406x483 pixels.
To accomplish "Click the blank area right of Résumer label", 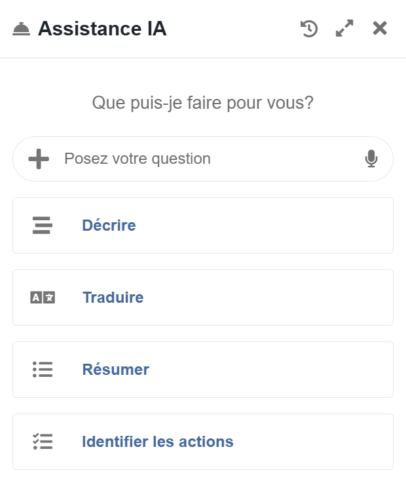I will pos(275,370).
